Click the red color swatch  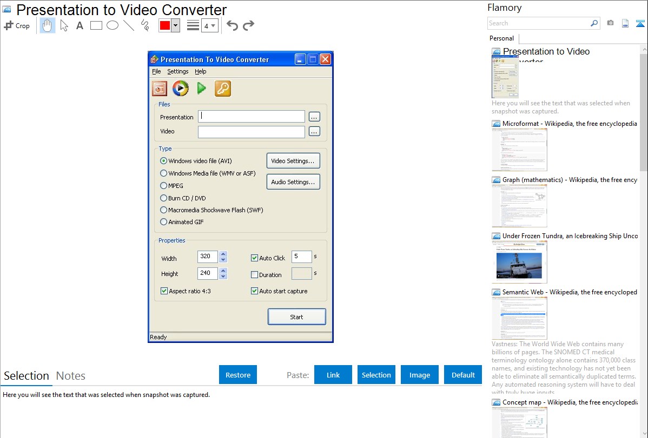(164, 25)
